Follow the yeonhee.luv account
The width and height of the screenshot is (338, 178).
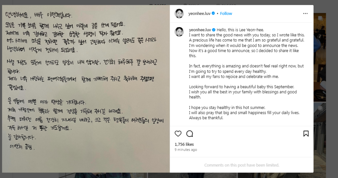pos(226,14)
